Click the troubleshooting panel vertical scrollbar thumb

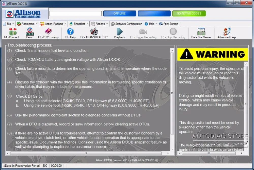[x=172, y=93]
